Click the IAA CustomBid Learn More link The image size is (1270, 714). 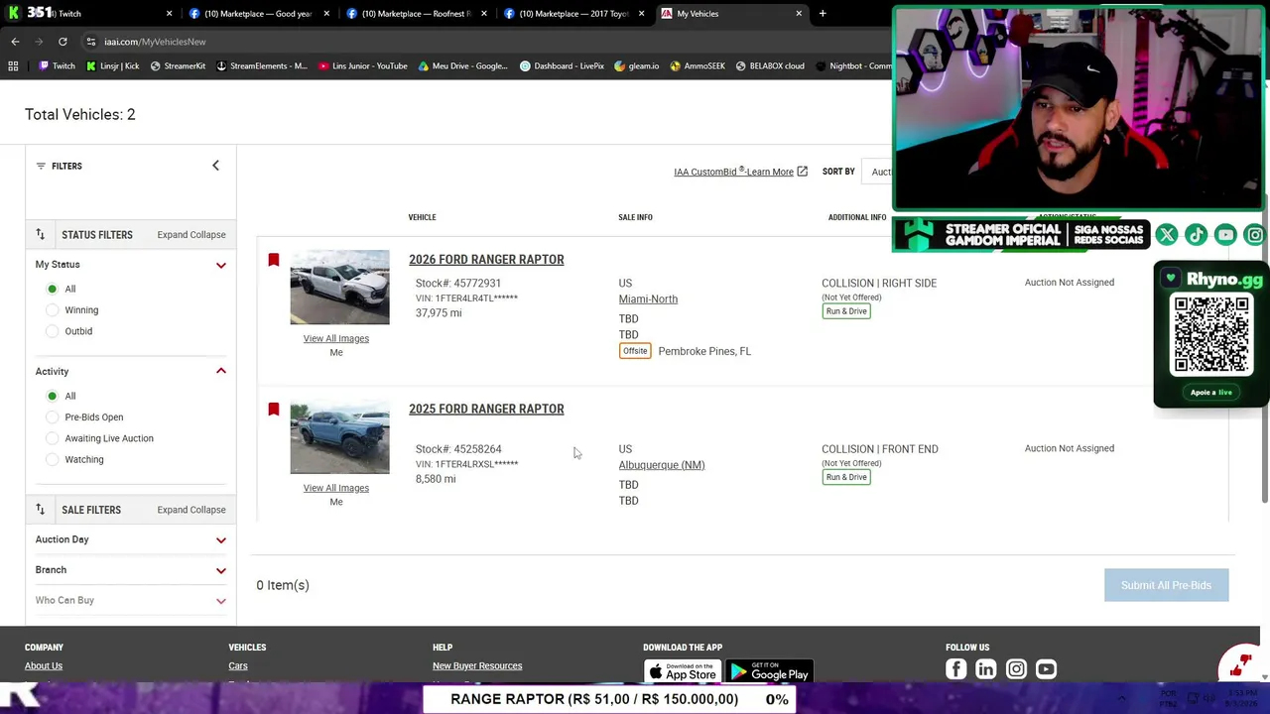pyautogui.click(x=733, y=172)
